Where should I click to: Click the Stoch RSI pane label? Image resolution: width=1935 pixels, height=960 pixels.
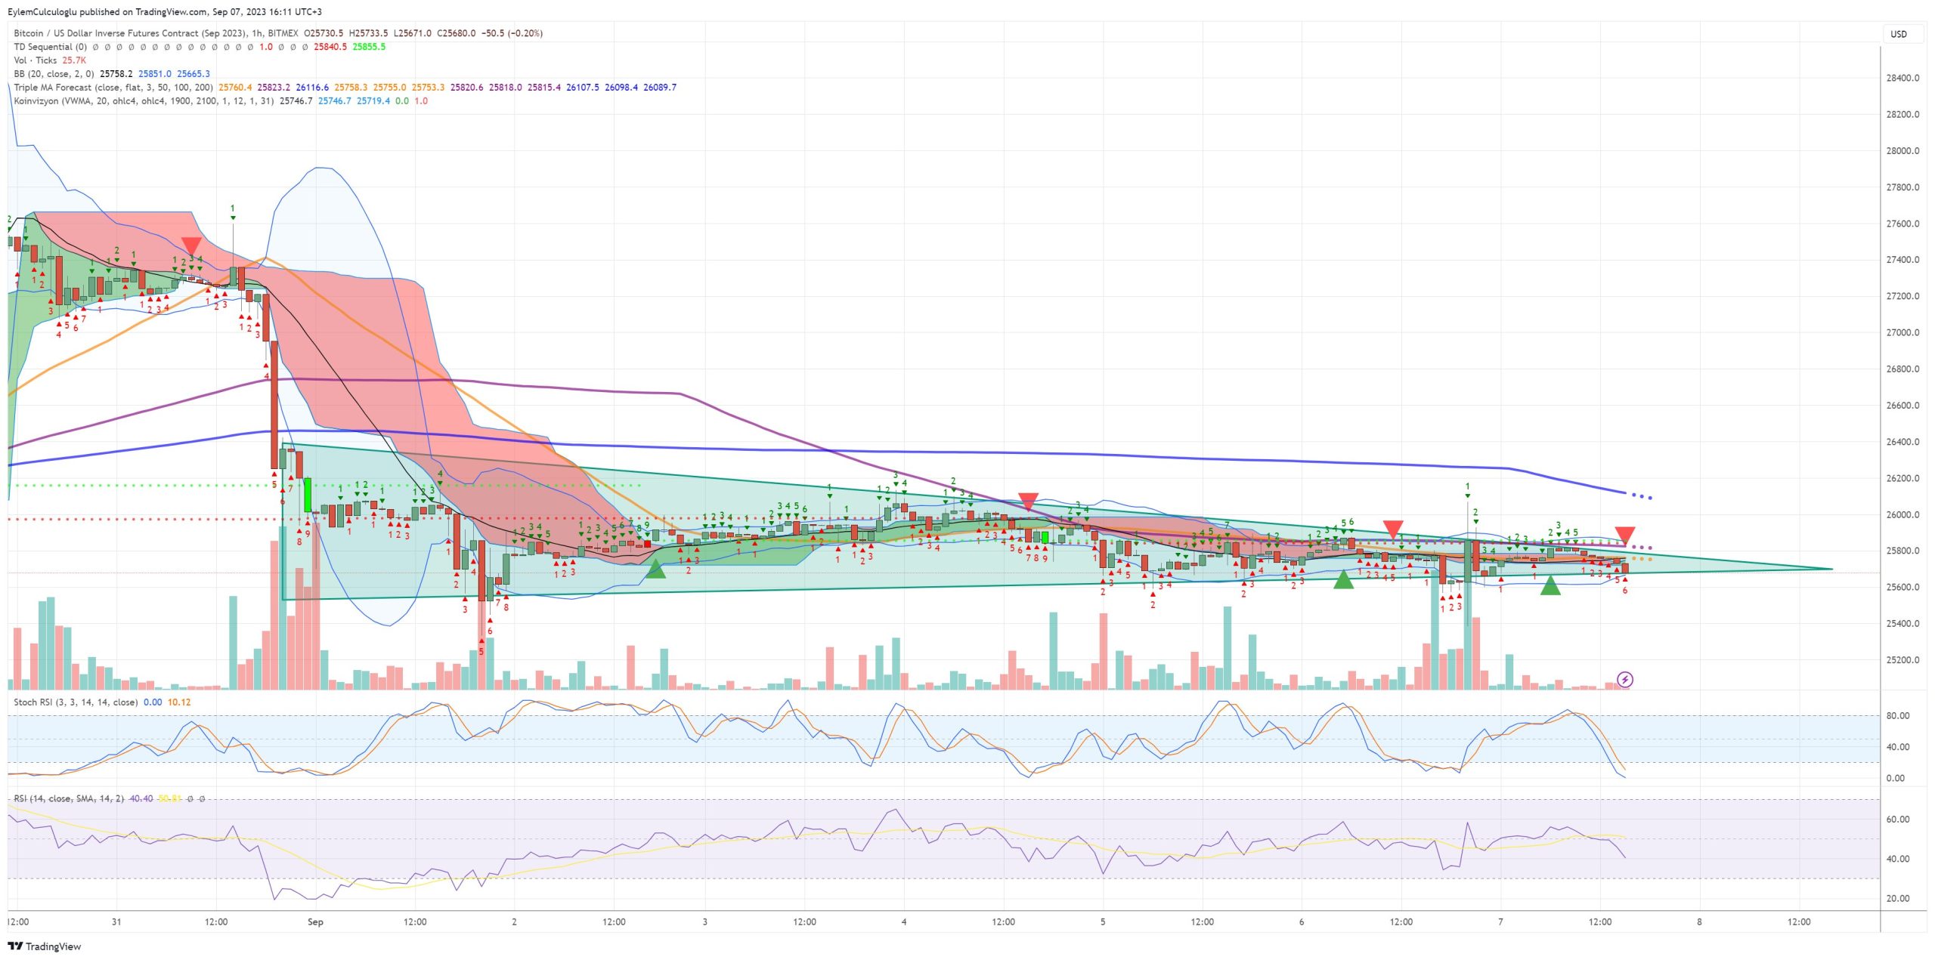click(x=76, y=702)
